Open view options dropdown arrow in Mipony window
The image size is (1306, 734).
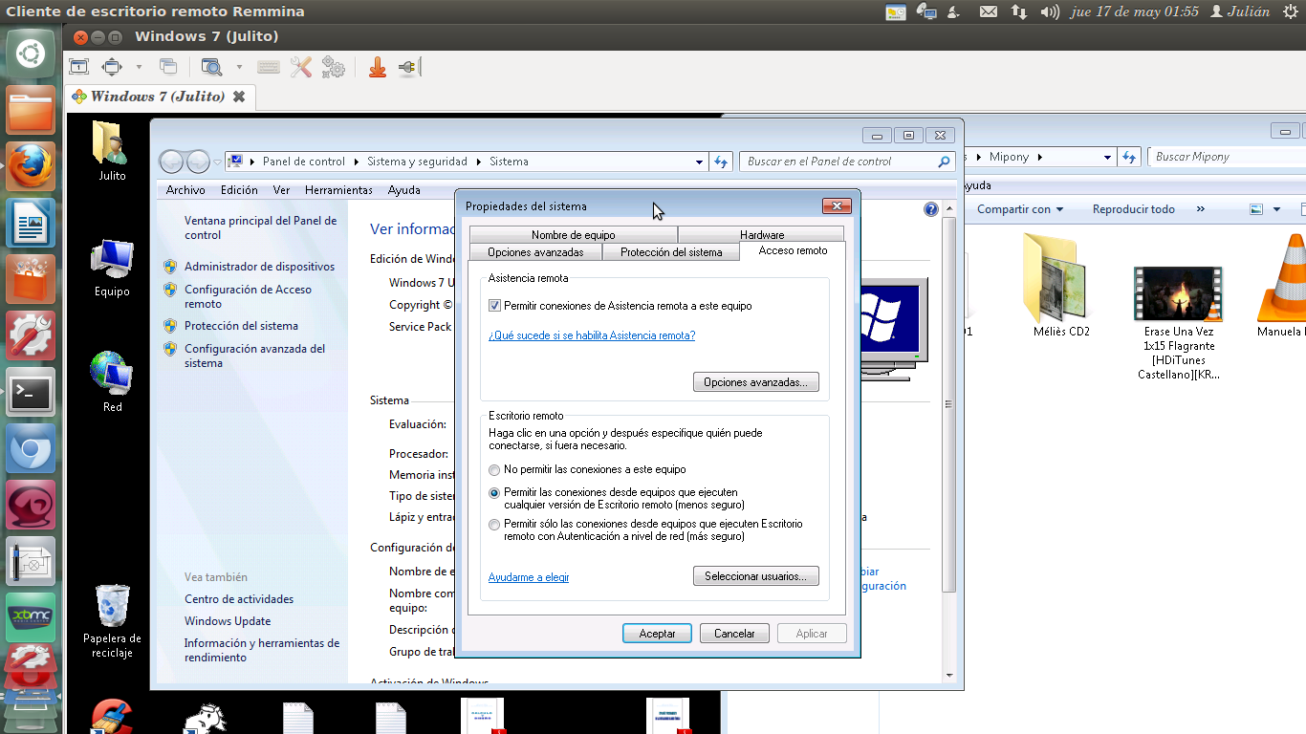click(x=1277, y=209)
